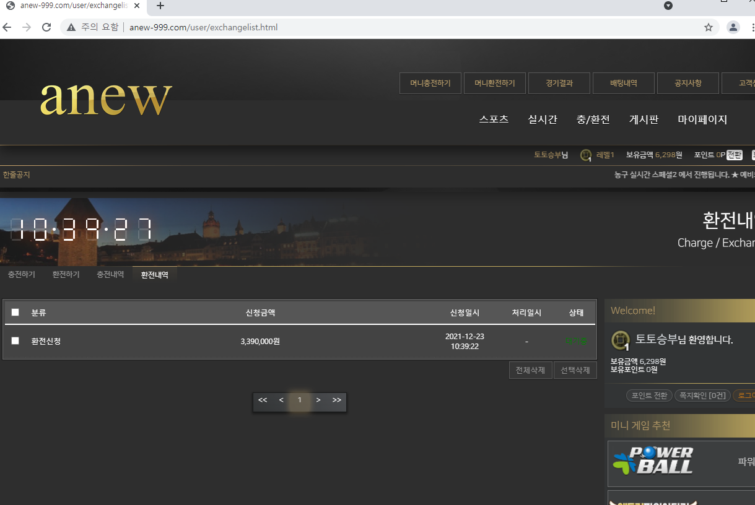Open the 경기결과 page
The height and width of the screenshot is (505, 755).
pos(559,83)
